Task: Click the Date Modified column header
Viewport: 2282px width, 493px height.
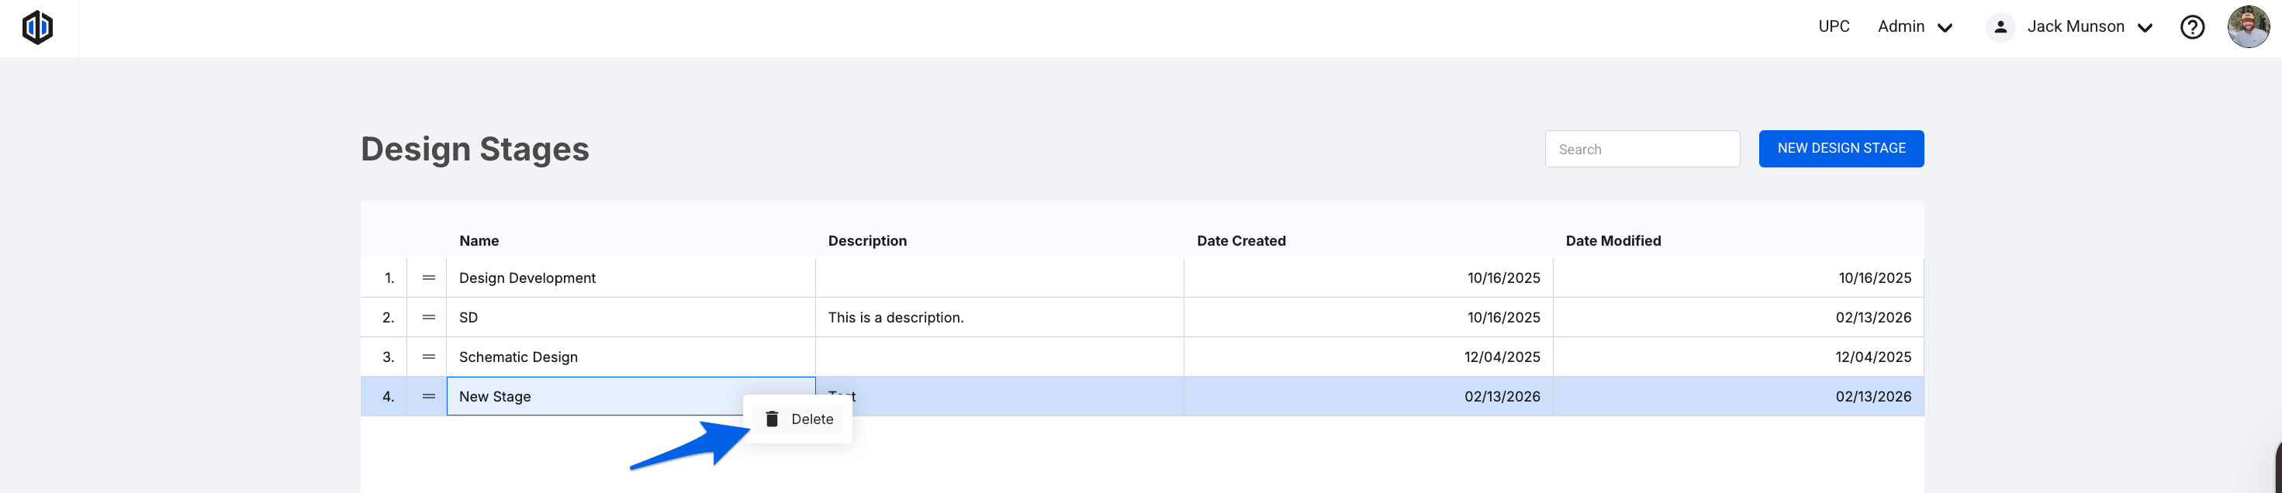Action: coord(1613,241)
